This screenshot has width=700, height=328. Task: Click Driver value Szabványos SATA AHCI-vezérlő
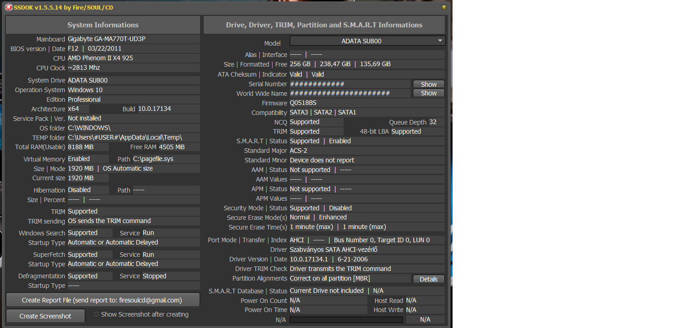[x=367, y=250]
